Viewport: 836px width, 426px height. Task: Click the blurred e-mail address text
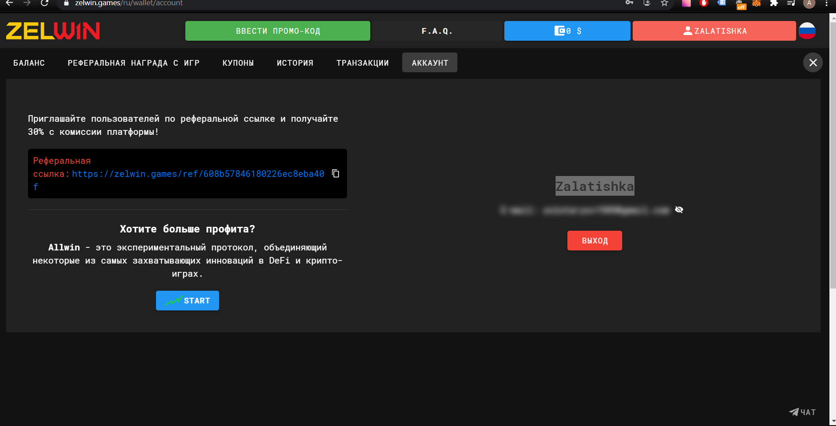[x=584, y=210]
